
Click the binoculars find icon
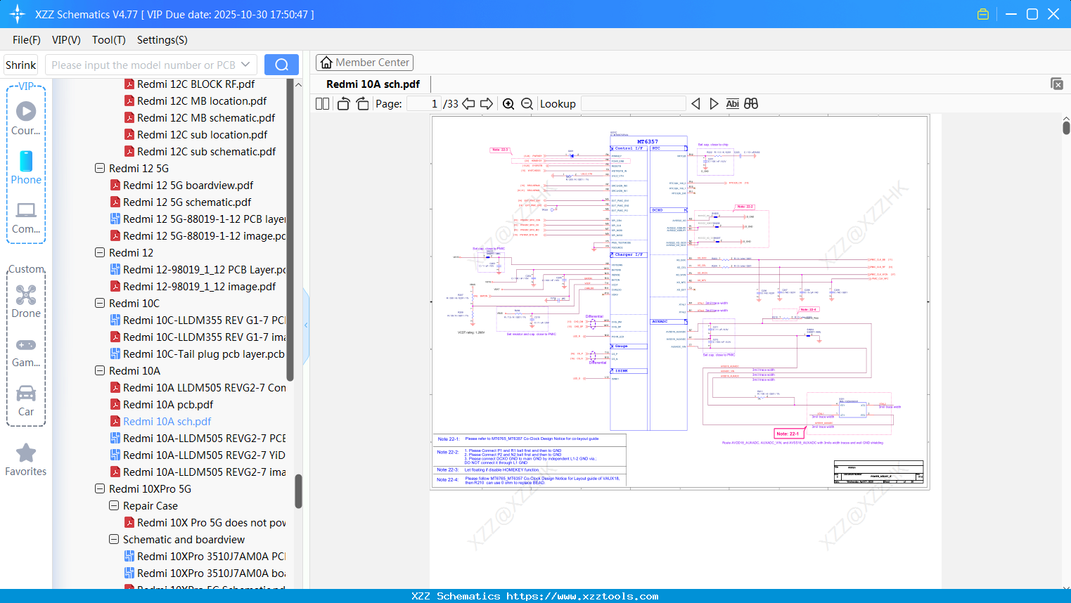click(751, 104)
